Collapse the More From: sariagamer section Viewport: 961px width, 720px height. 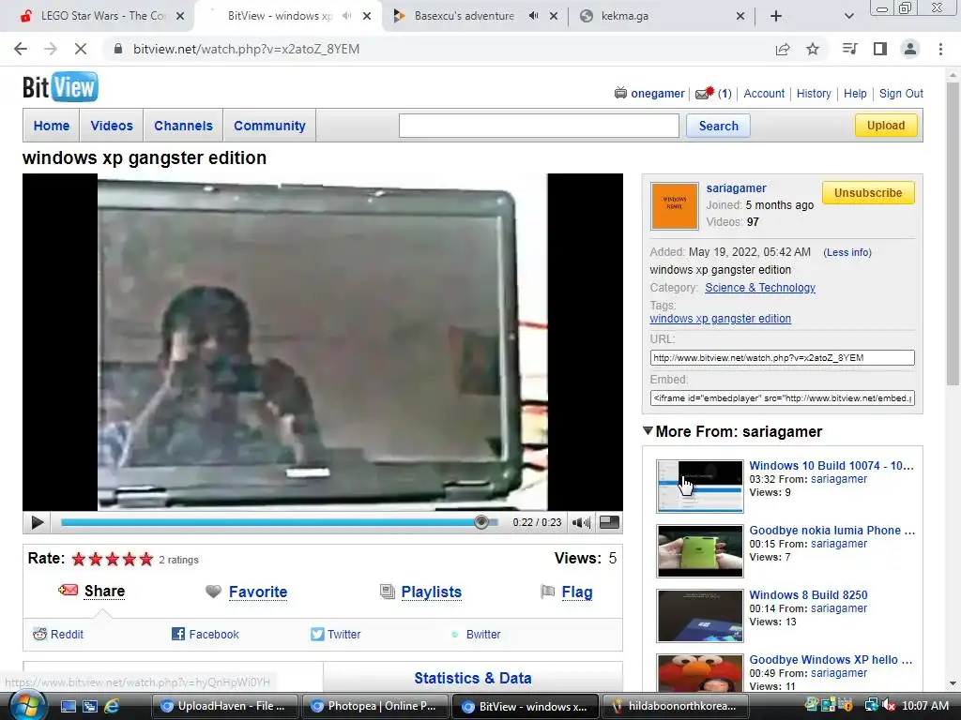(x=648, y=431)
